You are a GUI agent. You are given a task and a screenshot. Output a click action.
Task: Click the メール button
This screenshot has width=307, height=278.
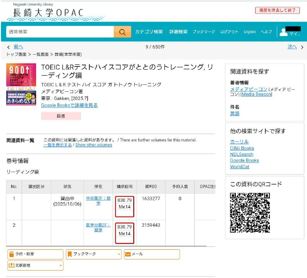click(x=152, y=254)
